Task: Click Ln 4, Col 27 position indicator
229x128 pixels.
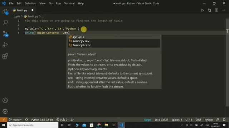Action: 161,120
